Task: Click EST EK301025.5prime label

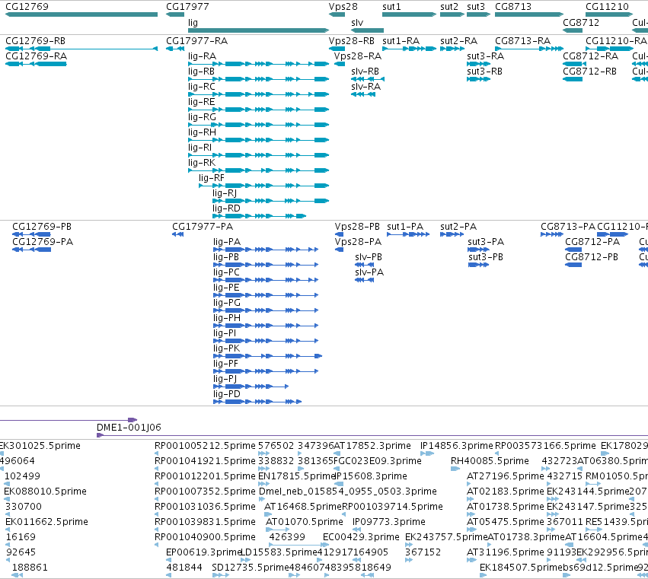Action: coord(40,446)
